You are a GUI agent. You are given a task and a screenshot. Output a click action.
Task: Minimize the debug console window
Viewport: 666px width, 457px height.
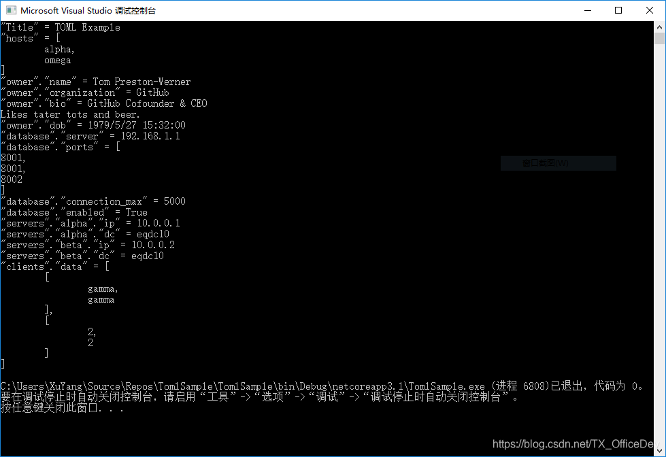coord(588,10)
